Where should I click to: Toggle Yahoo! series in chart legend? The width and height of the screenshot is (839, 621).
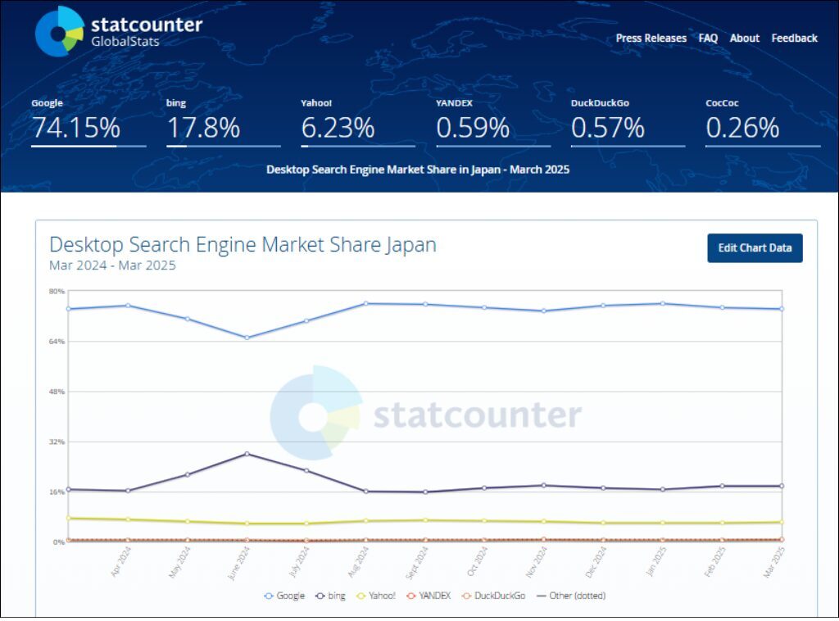(x=375, y=596)
